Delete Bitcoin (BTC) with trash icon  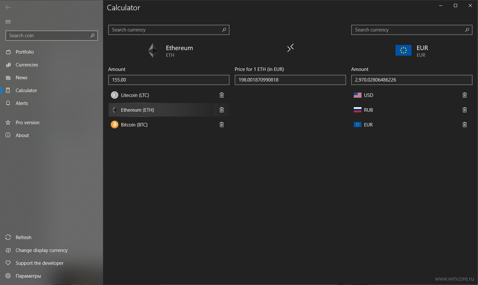(222, 125)
